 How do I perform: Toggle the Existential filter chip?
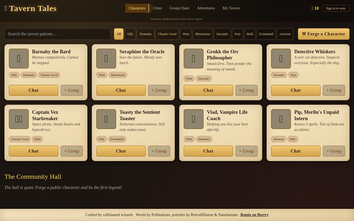266,34
